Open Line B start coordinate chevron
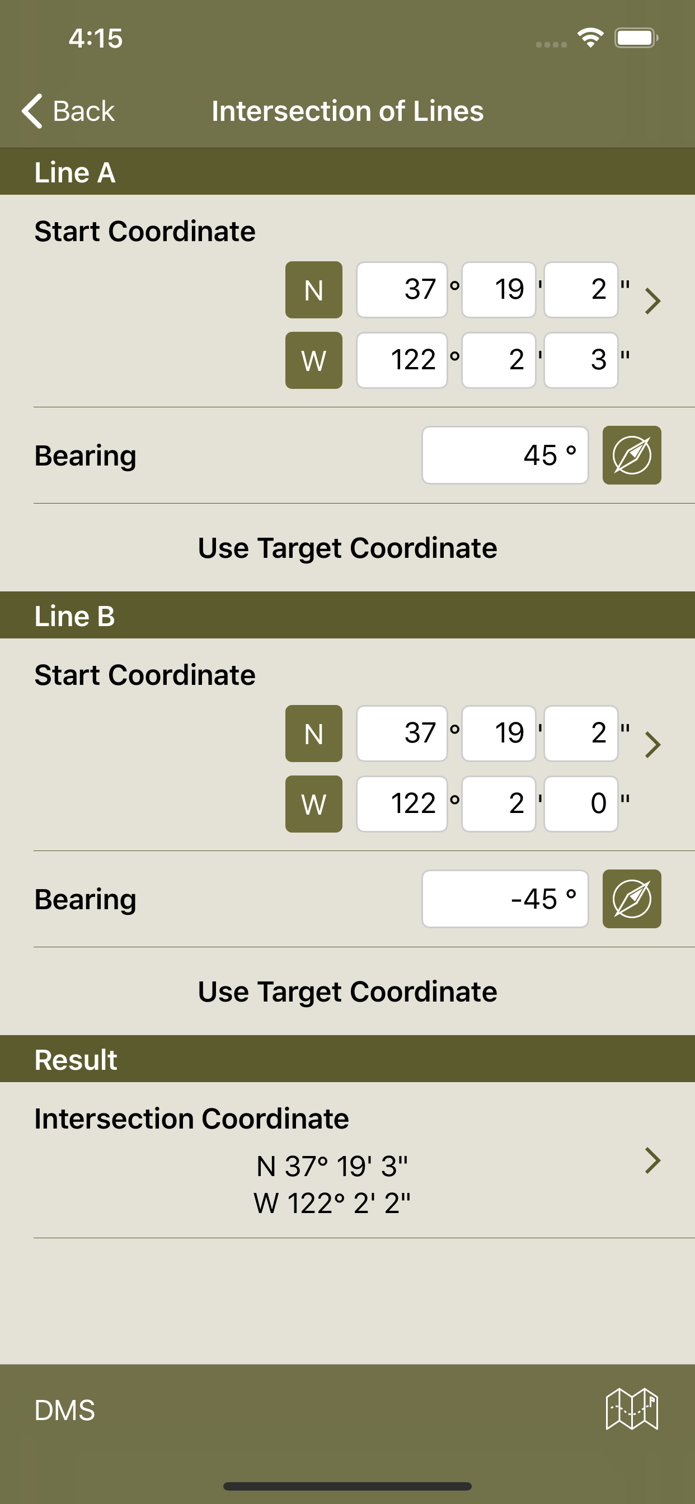This screenshot has width=695, height=1504. 652,745
